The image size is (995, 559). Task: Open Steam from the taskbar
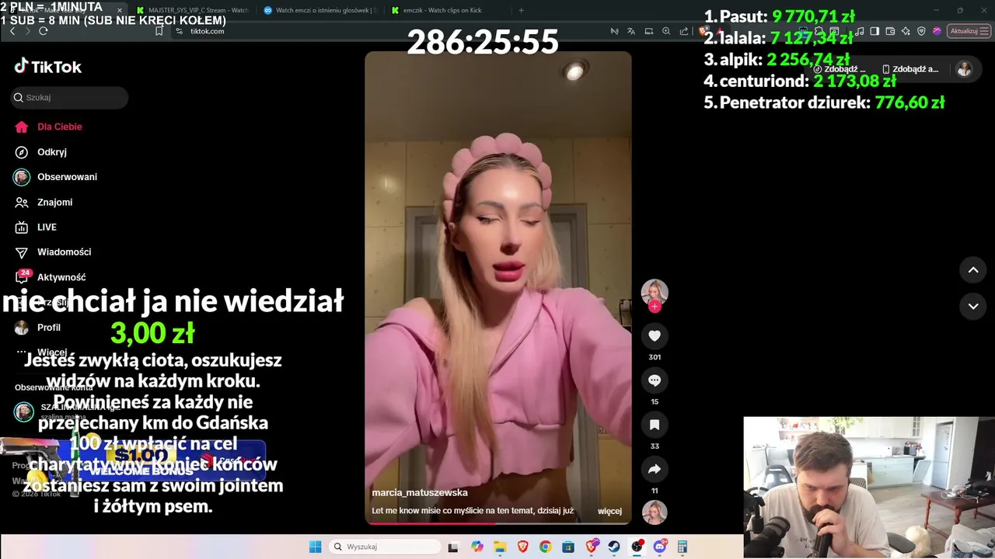[x=614, y=547]
